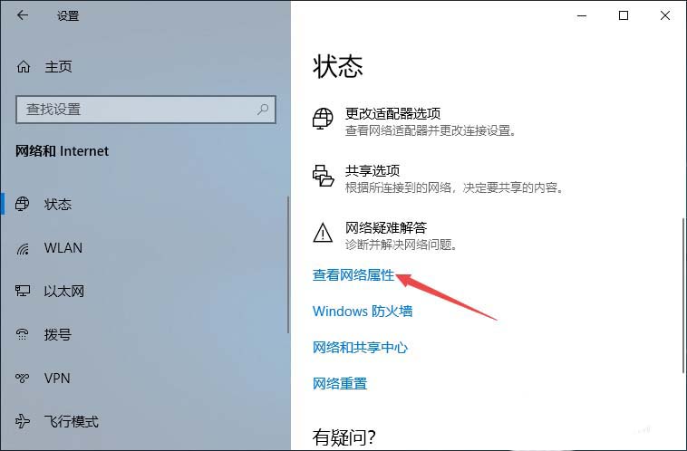
Task: Click the WLAN wifi icon
Action: tap(23, 248)
